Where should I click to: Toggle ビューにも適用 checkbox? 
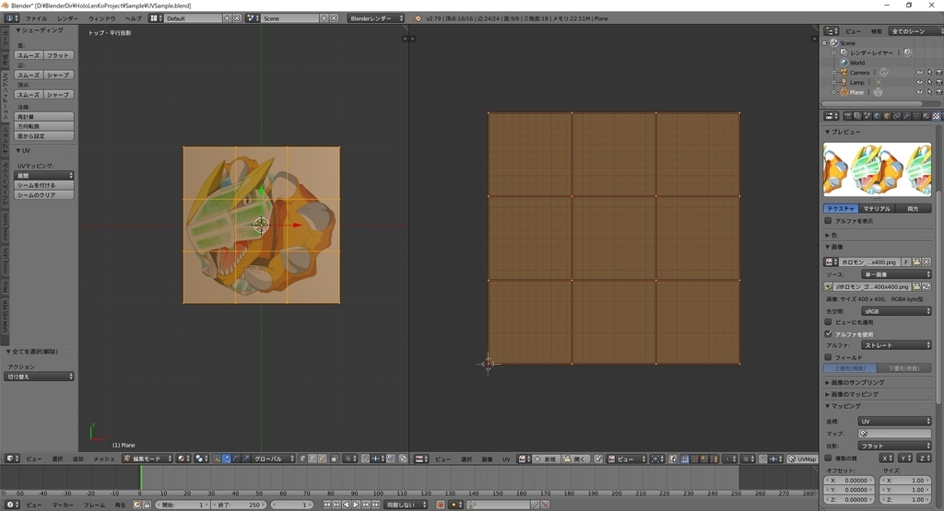(x=829, y=322)
